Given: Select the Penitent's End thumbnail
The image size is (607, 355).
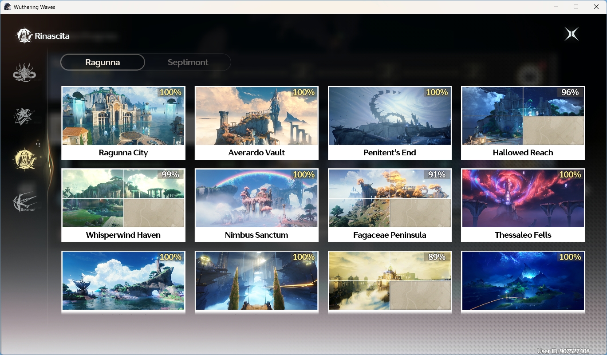Looking at the screenshot, I should 390,123.
